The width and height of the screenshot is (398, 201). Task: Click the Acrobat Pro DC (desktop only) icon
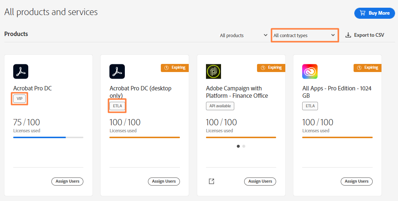117,71
